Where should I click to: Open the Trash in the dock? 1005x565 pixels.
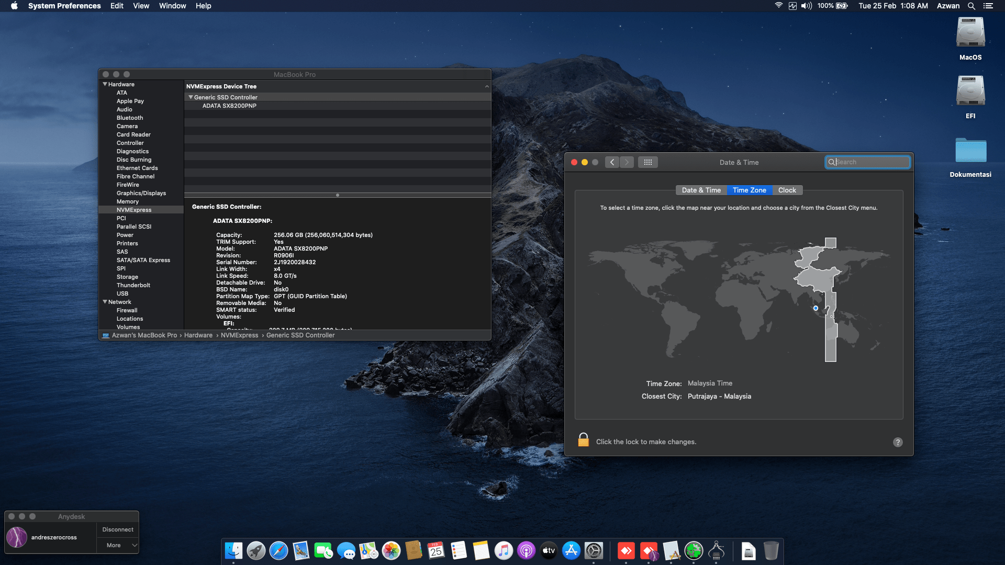click(x=771, y=550)
